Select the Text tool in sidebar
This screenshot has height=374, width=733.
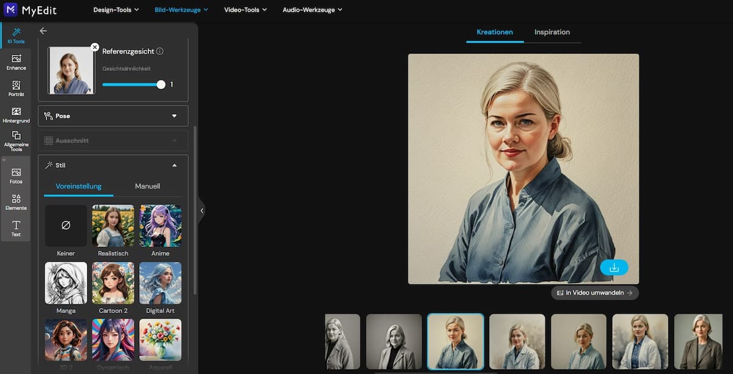16,229
